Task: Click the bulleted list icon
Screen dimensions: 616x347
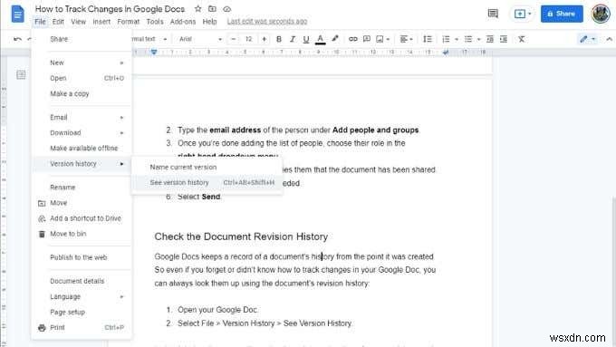Action: (x=468, y=39)
